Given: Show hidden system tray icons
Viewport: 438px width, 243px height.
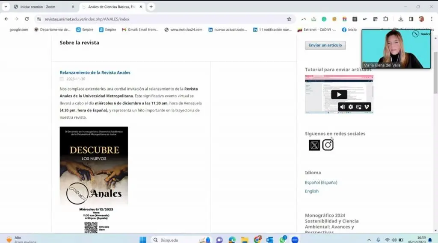Looking at the screenshot, I should click(369, 240).
